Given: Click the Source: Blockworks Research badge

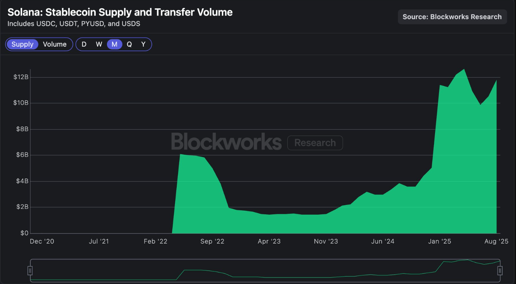Looking at the screenshot, I should pyautogui.click(x=452, y=17).
